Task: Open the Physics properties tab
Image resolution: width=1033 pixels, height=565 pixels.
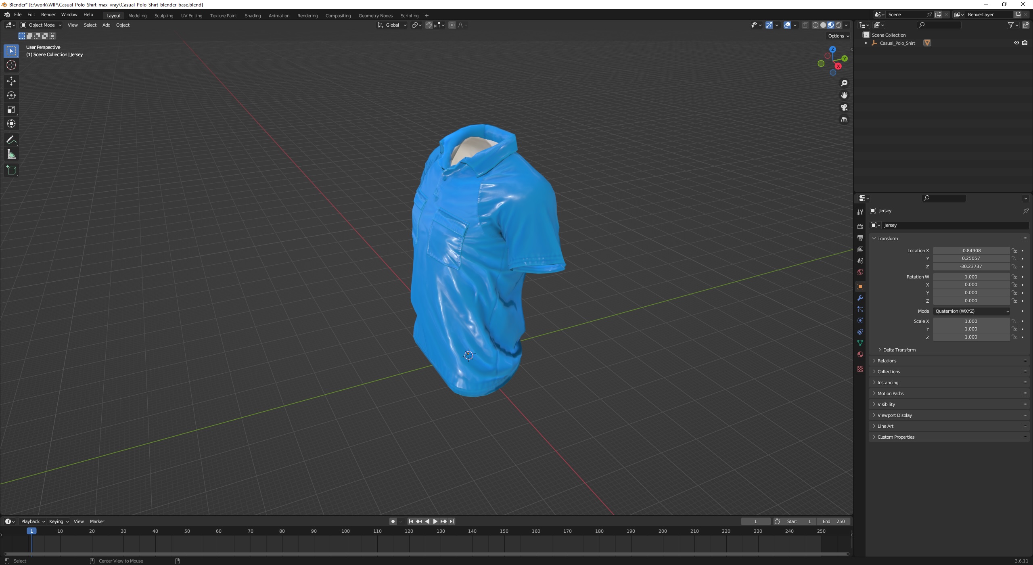Action: point(860,320)
